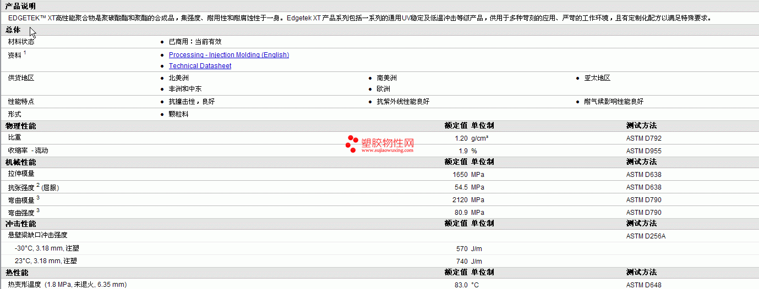The image size is (759, 289).
Task: Select the -30°C, 3.18 mm, 注塑 condition
Action: [46, 248]
